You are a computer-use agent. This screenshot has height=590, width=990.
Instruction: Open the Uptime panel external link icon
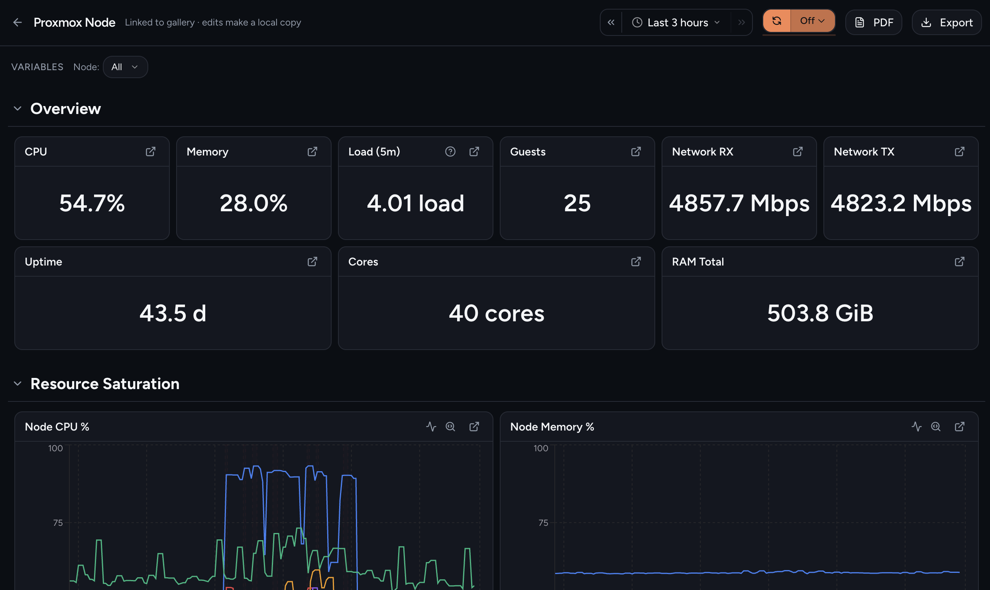pos(312,262)
